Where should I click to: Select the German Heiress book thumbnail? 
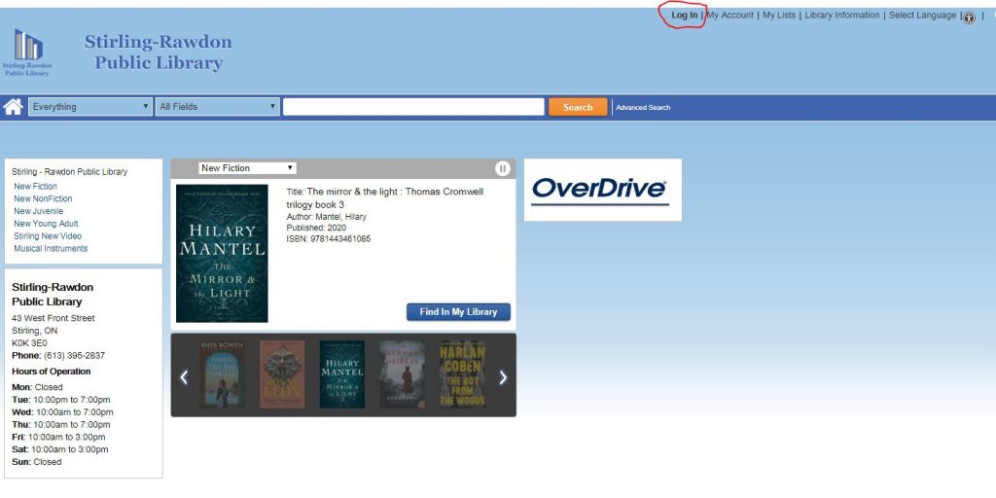pyautogui.click(x=402, y=374)
